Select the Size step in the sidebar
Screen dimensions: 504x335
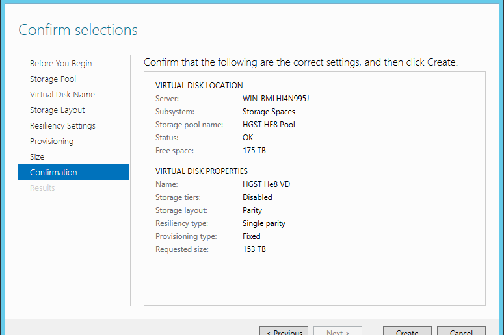tap(37, 157)
